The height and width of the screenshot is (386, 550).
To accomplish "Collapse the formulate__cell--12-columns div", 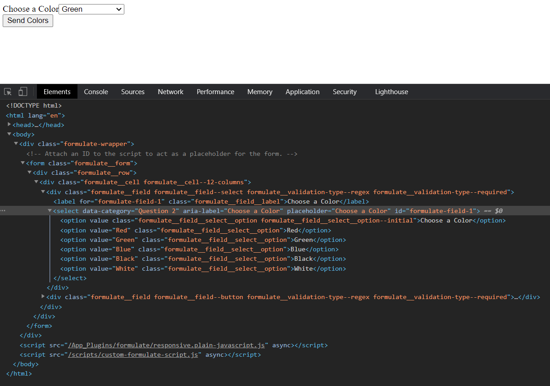I will [x=36, y=182].
